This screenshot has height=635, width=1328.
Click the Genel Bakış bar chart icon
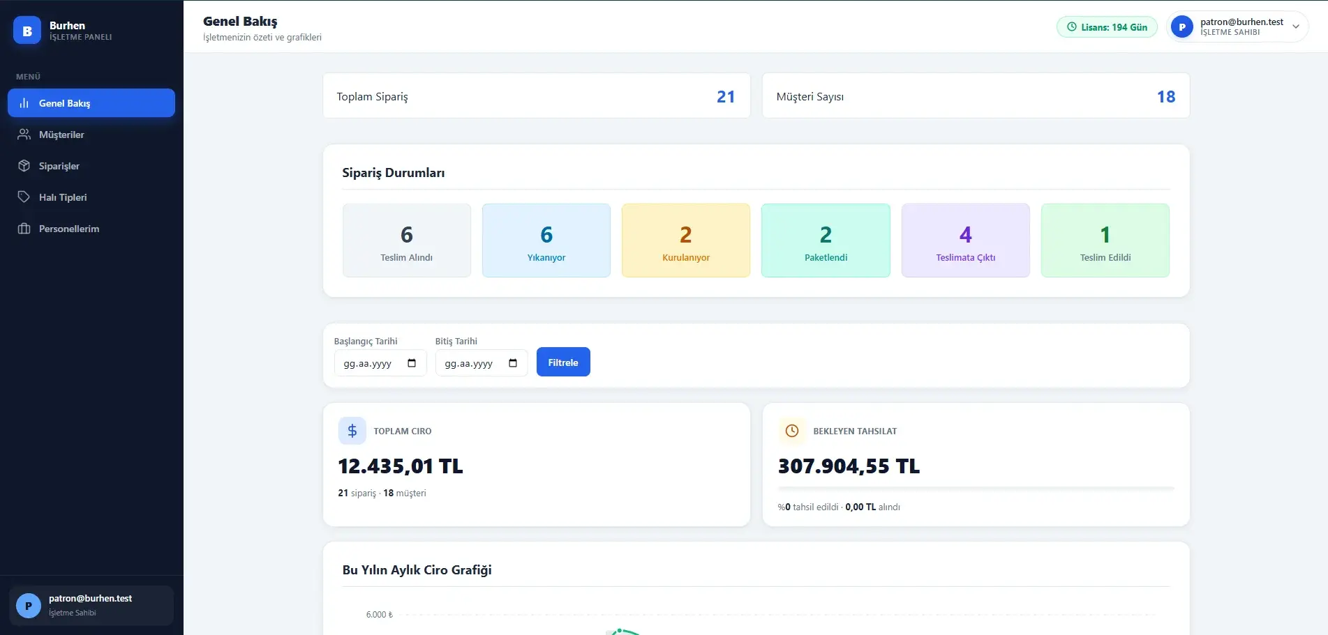24,103
